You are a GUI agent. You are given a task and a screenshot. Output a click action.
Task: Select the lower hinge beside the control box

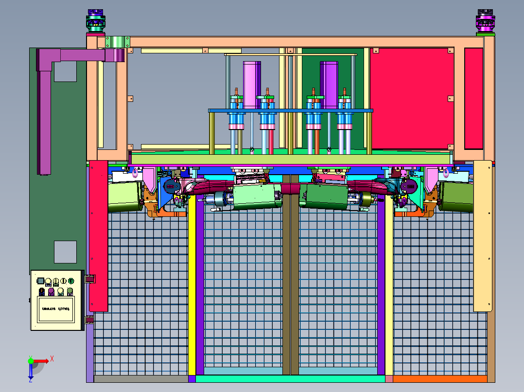(89, 320)
